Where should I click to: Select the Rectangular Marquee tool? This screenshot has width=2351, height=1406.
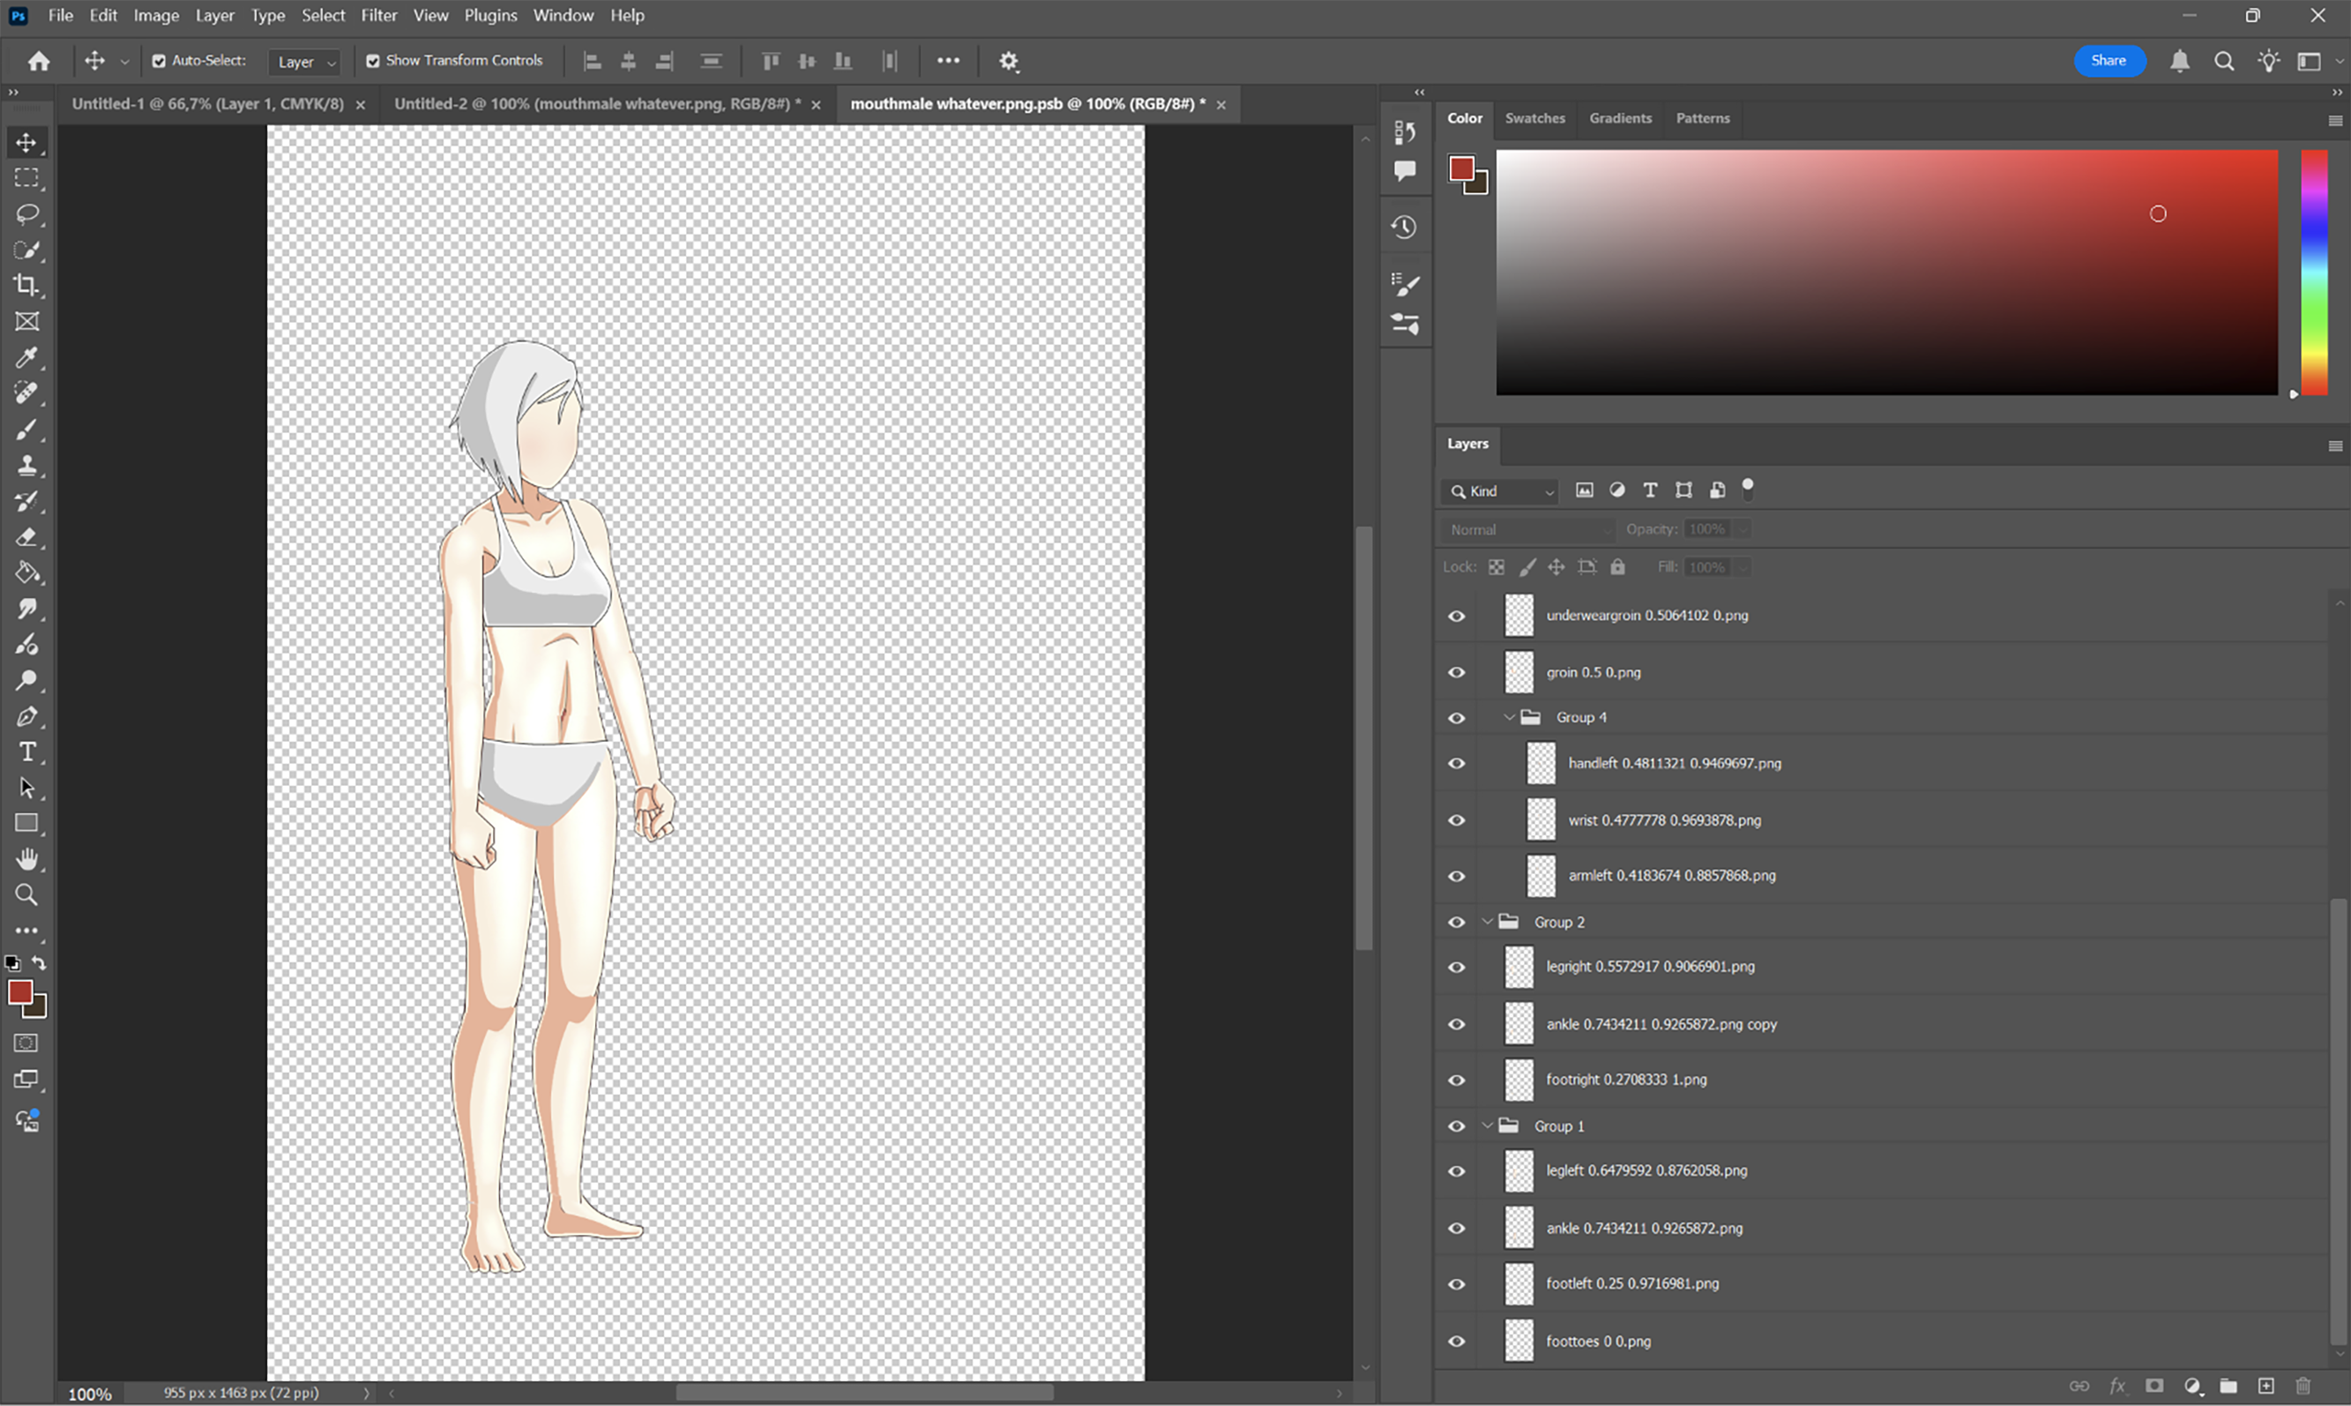pyautogui.click(x=26, y=178)
